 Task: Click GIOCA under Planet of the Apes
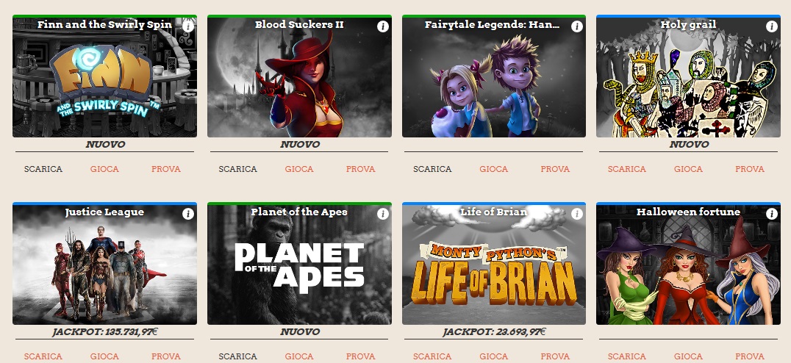(299, 356)
